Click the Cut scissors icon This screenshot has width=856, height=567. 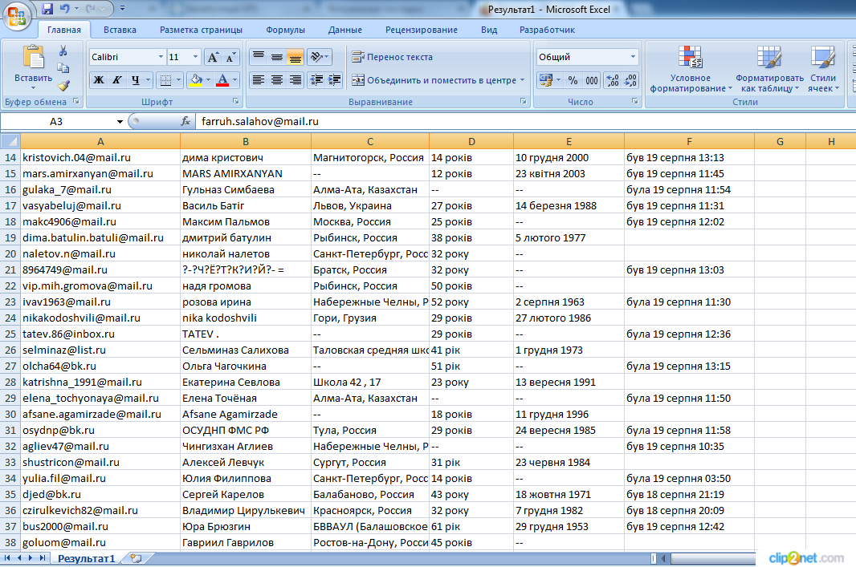point(63,51)
